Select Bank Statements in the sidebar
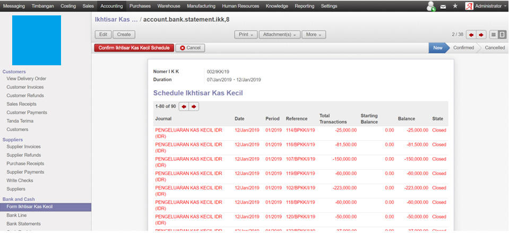Image resolution: width=509 pixels, height=233 pixels. 23,224
